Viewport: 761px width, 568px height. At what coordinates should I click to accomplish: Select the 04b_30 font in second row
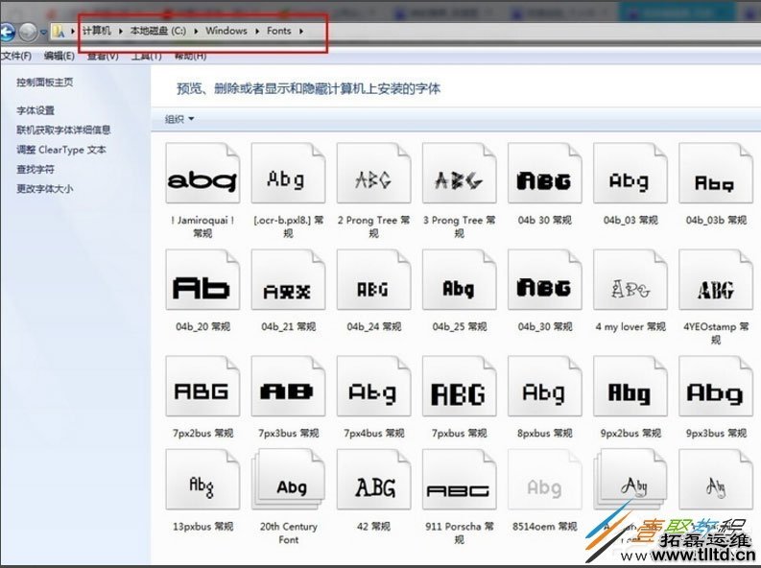(544, 280)
